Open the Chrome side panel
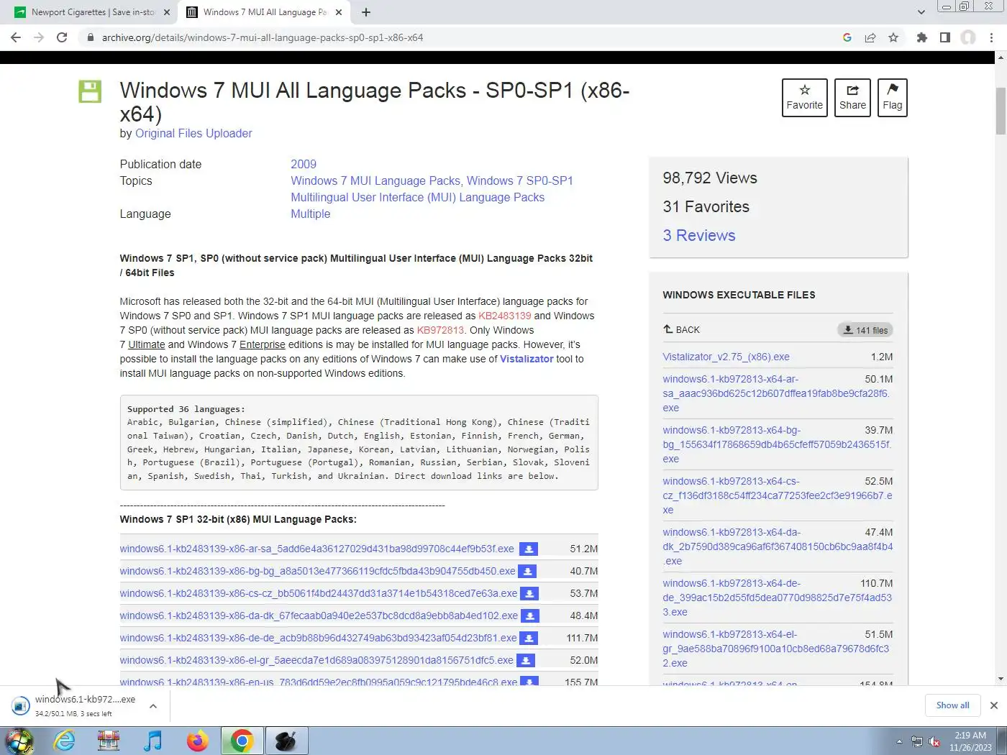 (945, 37)
